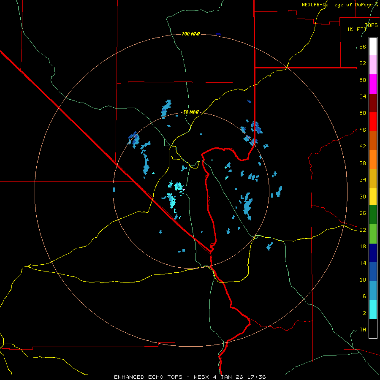Screen dimensions: 380x380
Task: Click the legend value 62
Action: [363, 63]
